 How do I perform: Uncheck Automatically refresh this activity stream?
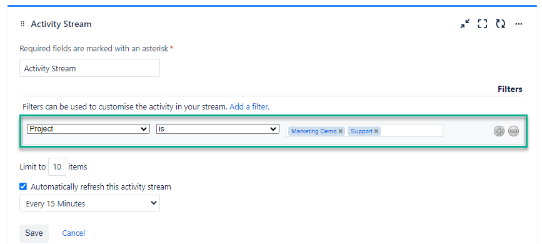(23, 187)
